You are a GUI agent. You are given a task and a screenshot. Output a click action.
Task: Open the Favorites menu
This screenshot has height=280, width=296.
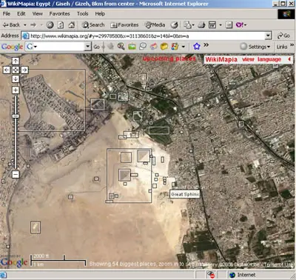point(59,13)
